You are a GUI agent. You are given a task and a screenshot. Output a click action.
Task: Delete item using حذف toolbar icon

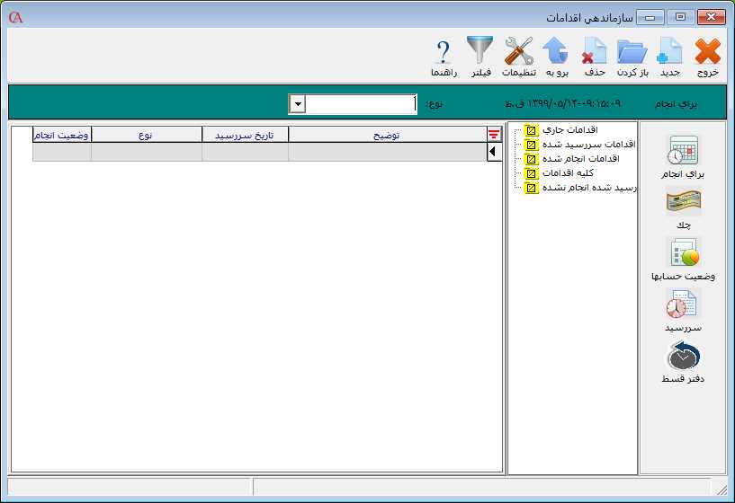(x=595, y=50)
